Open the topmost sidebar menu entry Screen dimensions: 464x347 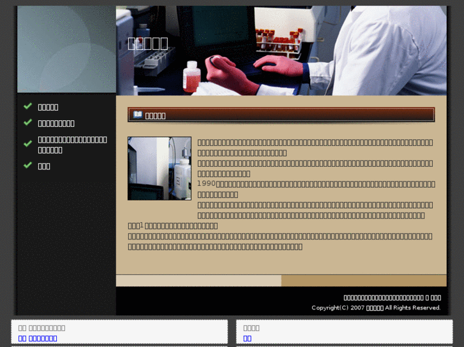coord(48,107)
